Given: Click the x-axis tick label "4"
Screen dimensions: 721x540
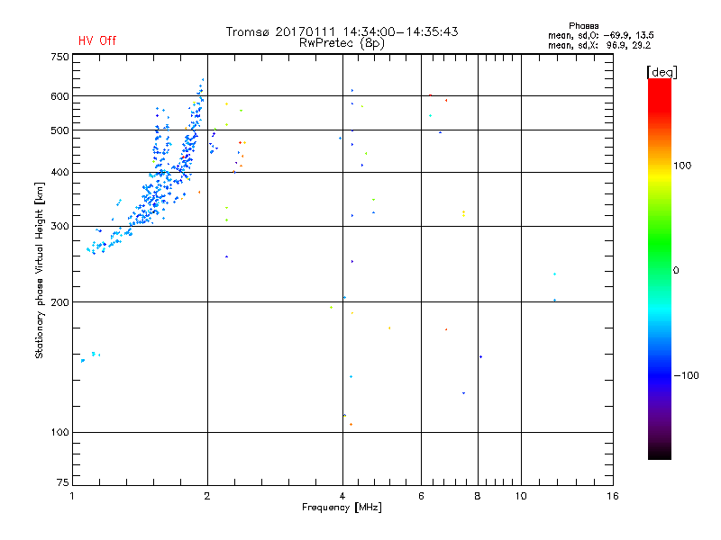Looking at the screenshot, I should [342, 496].
